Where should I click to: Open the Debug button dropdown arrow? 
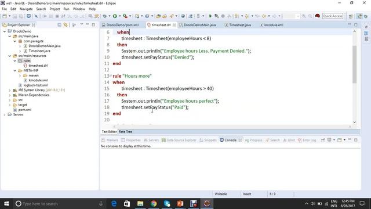pyautogui.click(x=110, y=16)
